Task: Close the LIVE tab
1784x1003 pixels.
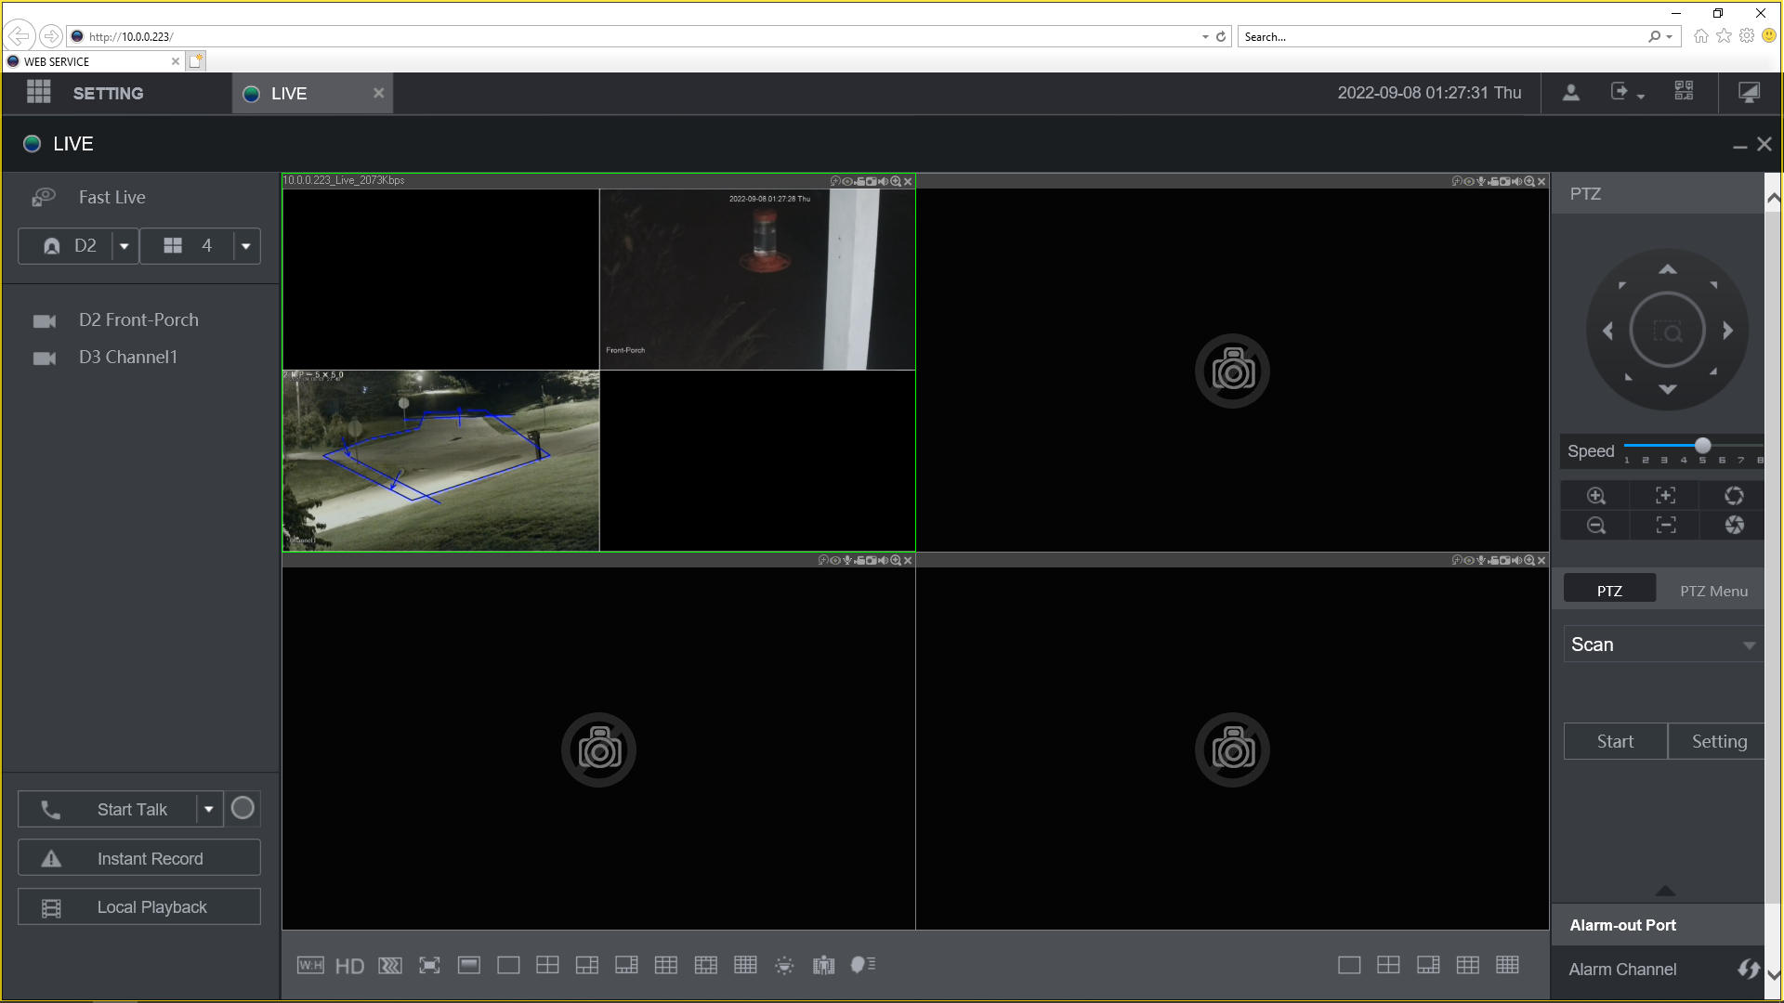Action: (x=378, y=93)
